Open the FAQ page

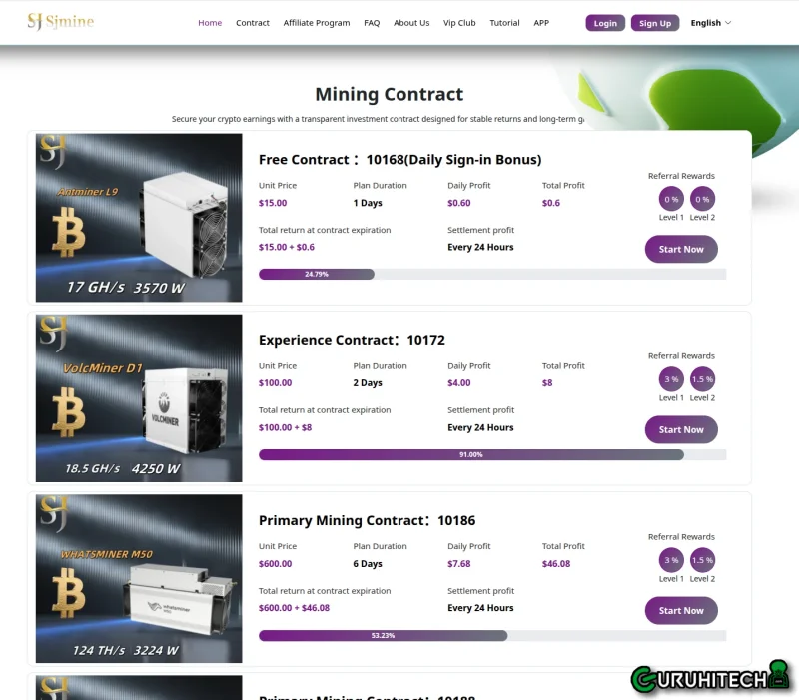point(372,23)
